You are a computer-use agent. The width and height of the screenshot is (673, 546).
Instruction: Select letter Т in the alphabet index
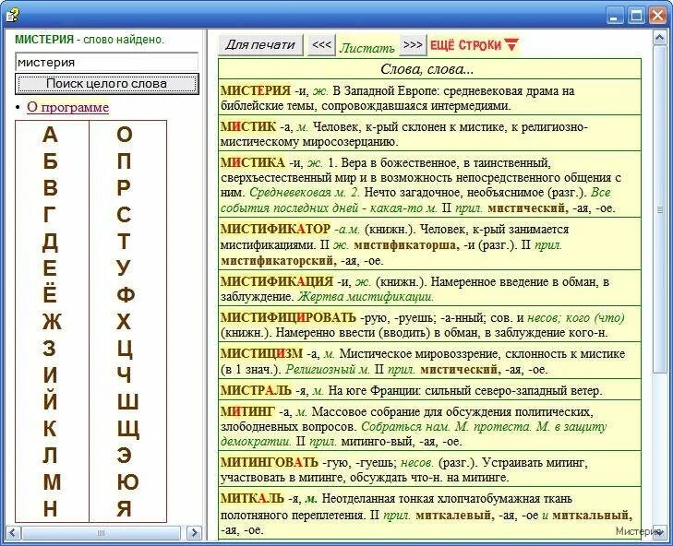pos(124,242)
